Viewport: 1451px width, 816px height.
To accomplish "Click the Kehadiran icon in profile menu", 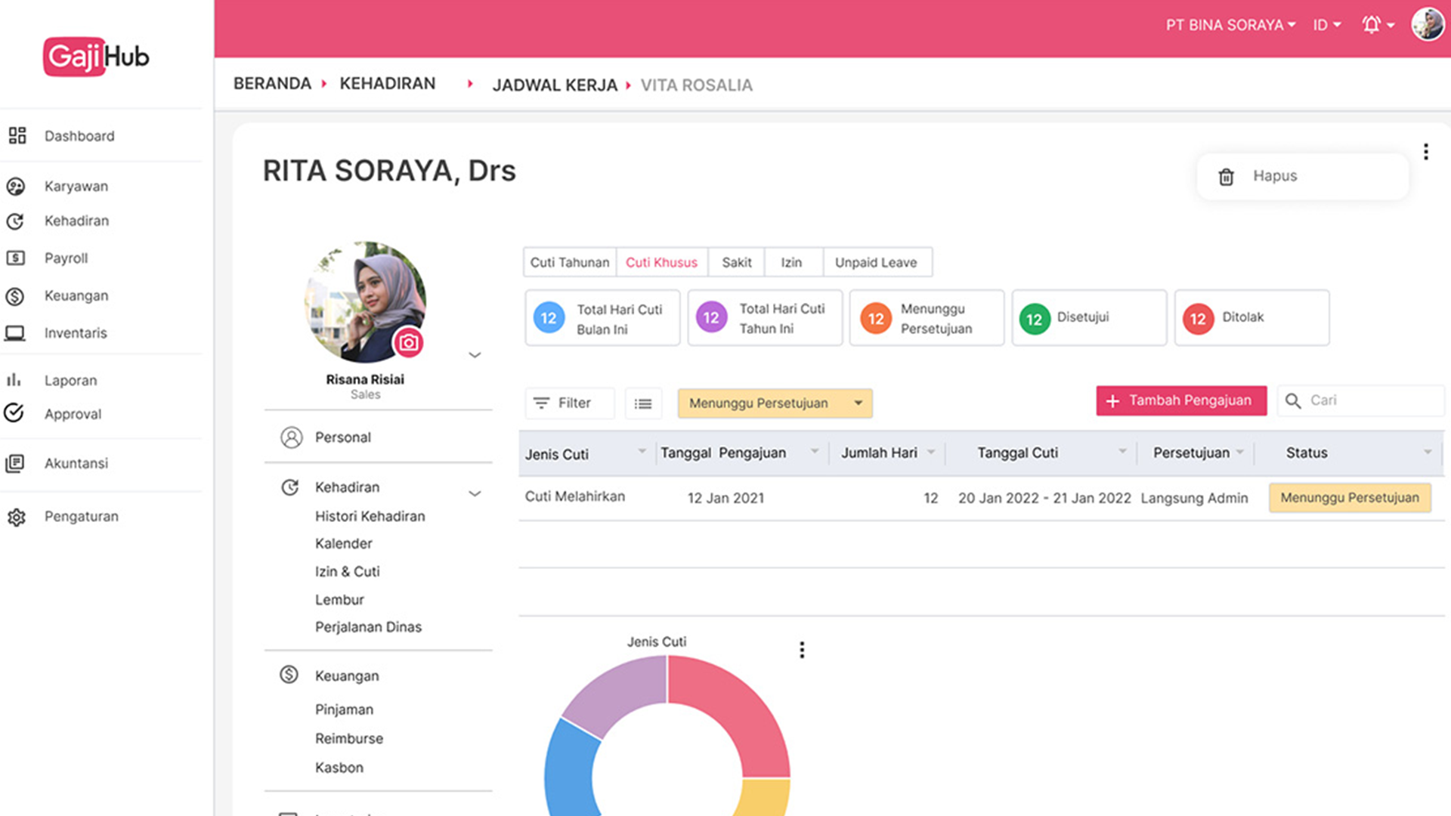I will point(289,487).
